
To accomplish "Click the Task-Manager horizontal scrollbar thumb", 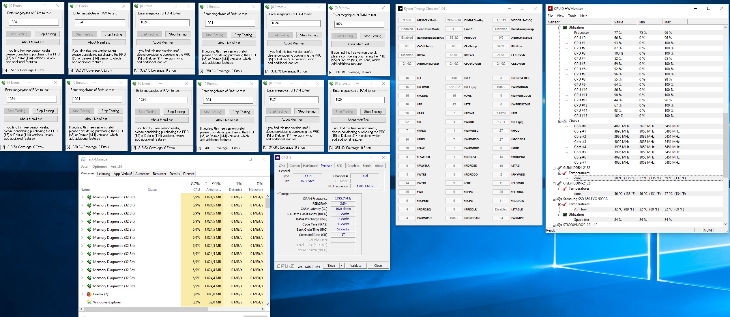I will [x=145, y=309].
